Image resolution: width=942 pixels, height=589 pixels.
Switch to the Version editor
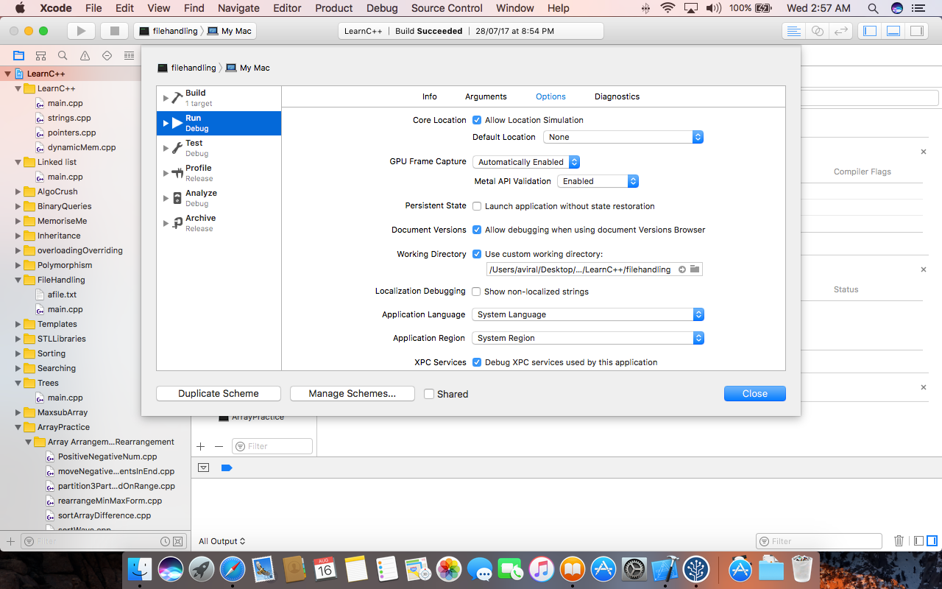pos(841,31)
